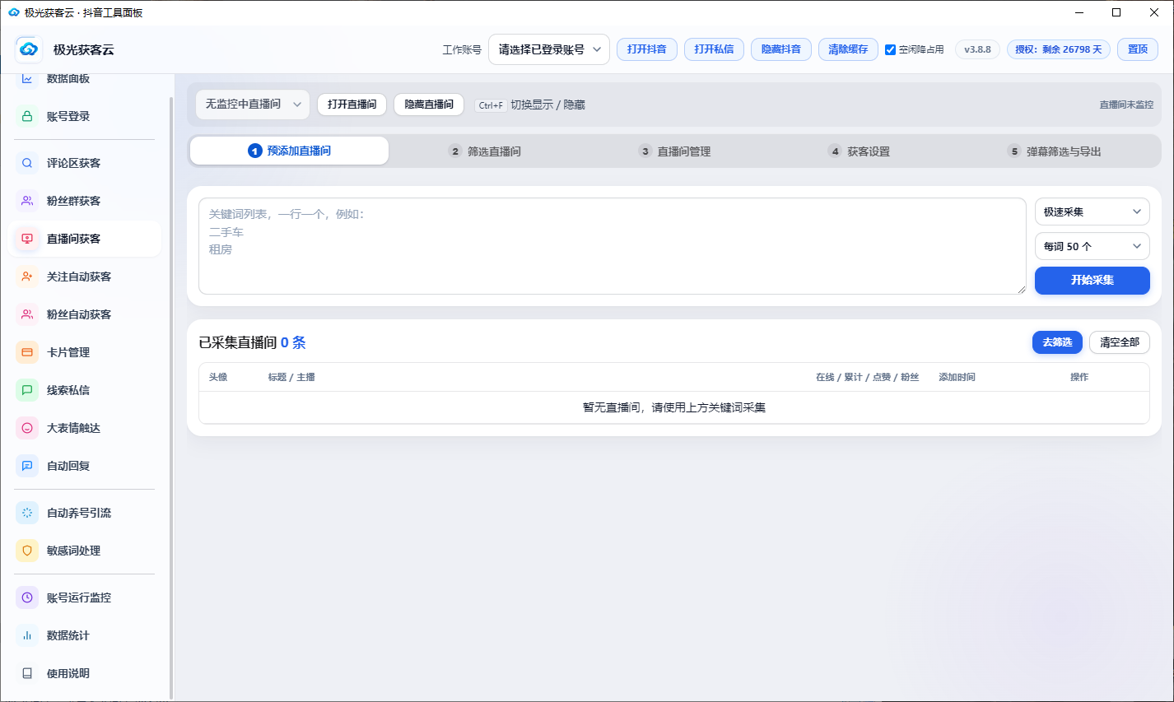
Task: Select 直播间获客 in the sidebar menu
Action: (84, 239)
